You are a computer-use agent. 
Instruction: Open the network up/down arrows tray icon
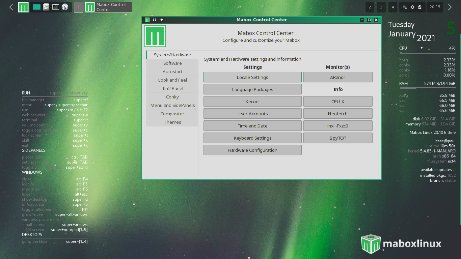(x=405, y=7)
